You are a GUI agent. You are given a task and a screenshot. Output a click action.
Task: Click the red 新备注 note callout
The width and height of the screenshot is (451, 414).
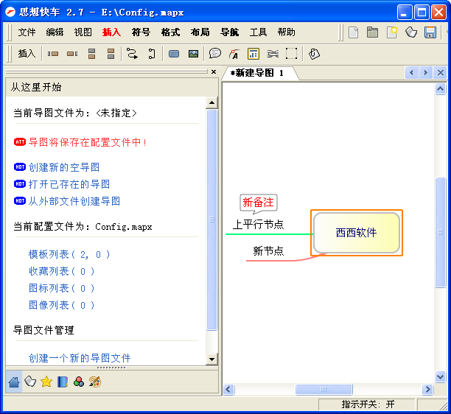point(258,203)
